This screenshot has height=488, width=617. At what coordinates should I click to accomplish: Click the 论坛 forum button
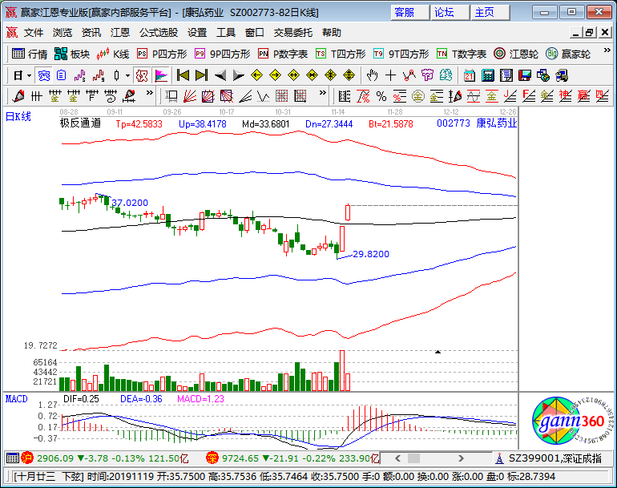(x=444, y=12)
